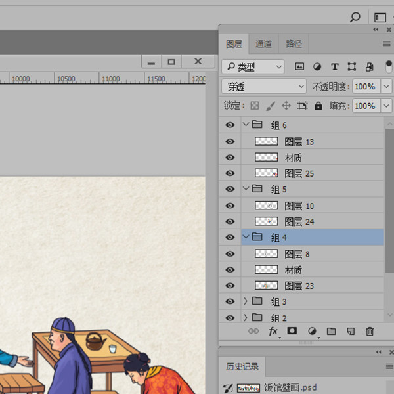Select the 图层 25 layer thumbnail
The width and height of the screenshot is (394, 394).
point(267,173)
